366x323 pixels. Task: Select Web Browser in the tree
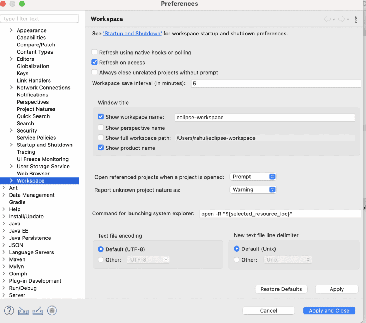33,173
